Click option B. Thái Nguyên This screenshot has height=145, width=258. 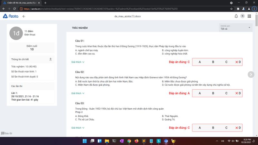point(170,116)
